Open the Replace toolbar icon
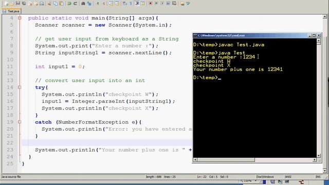 click(x=89, y=4)
